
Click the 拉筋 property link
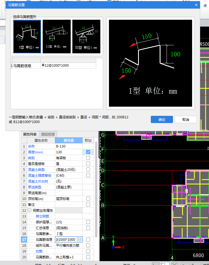tap(39, 251)
